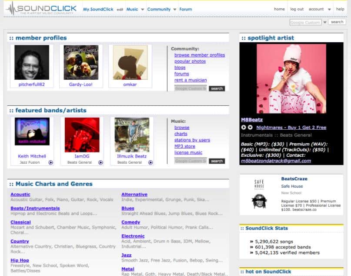Screen dimensions: 351x276
Task: Click the SoundClick logo
Action: [x=41, y=8]
